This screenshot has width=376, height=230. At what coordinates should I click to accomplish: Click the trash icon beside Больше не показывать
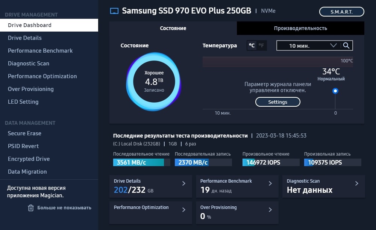(31, 208)
